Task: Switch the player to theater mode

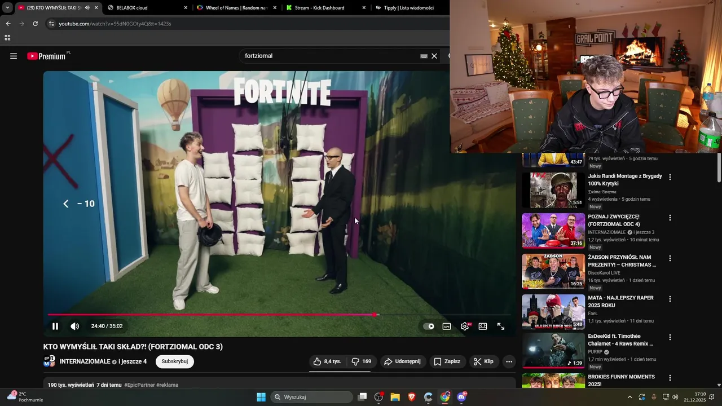Action: click(483, 326)
